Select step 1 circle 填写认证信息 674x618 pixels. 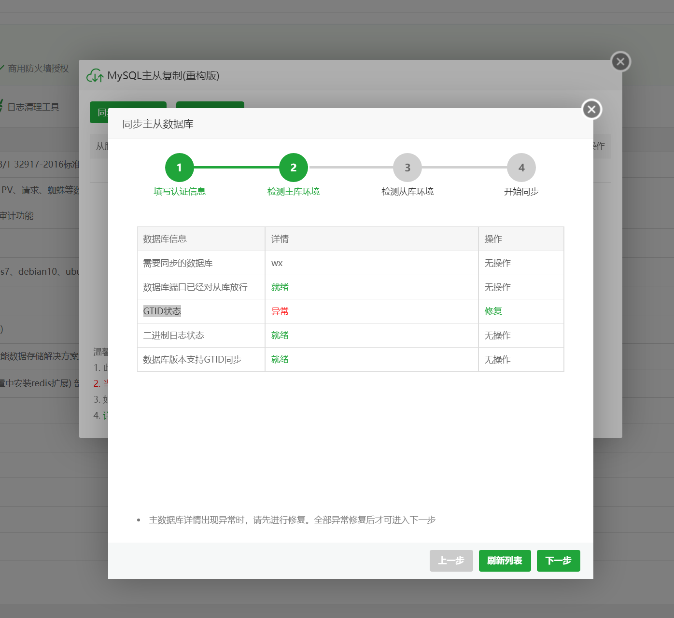pyautogui.click(x=180, y=168)
